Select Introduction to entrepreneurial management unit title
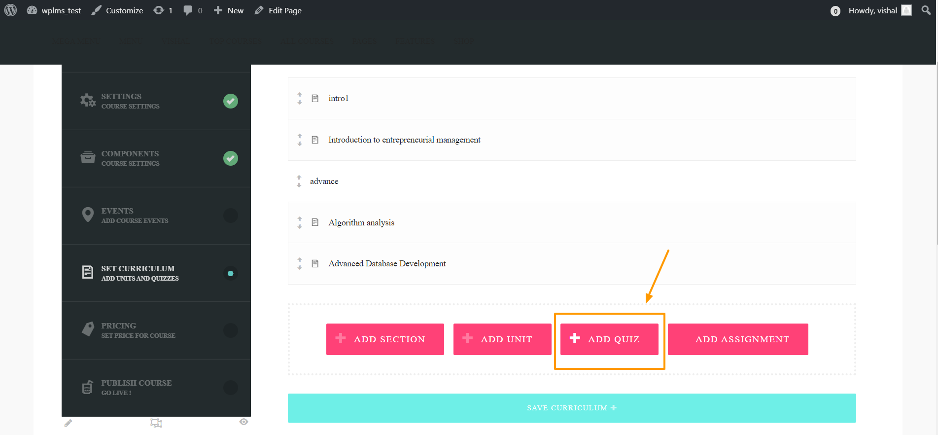The height and width of the screenshot is (435, 938). click(x=405, y=140)
